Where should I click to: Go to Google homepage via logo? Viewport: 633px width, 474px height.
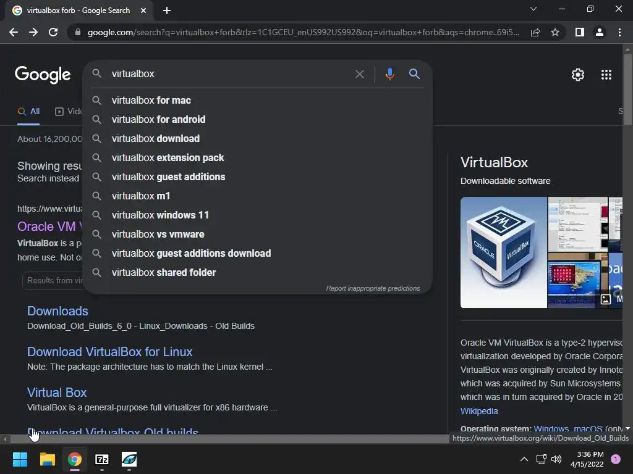click(x=43, y=75)
